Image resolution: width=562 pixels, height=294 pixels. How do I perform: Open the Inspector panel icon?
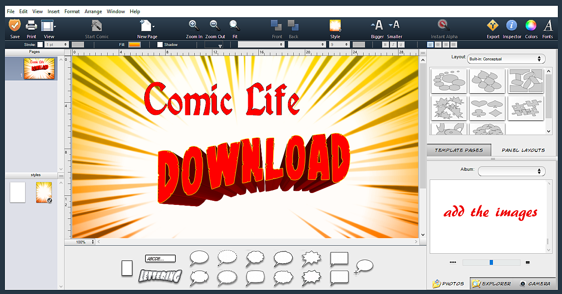pyautogui.click(x=511, y=26)
